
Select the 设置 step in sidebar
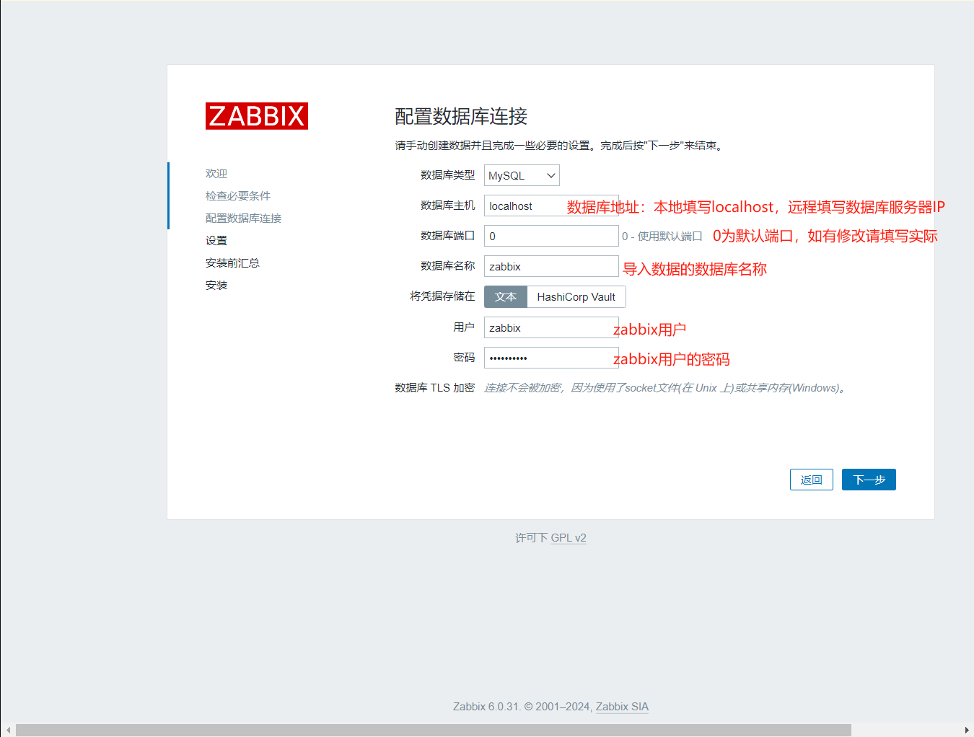(x=216, y=240)
